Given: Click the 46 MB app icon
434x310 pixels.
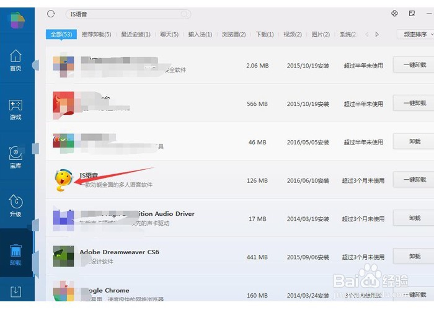Looking at the screenshot, I should tap(63, 143).
